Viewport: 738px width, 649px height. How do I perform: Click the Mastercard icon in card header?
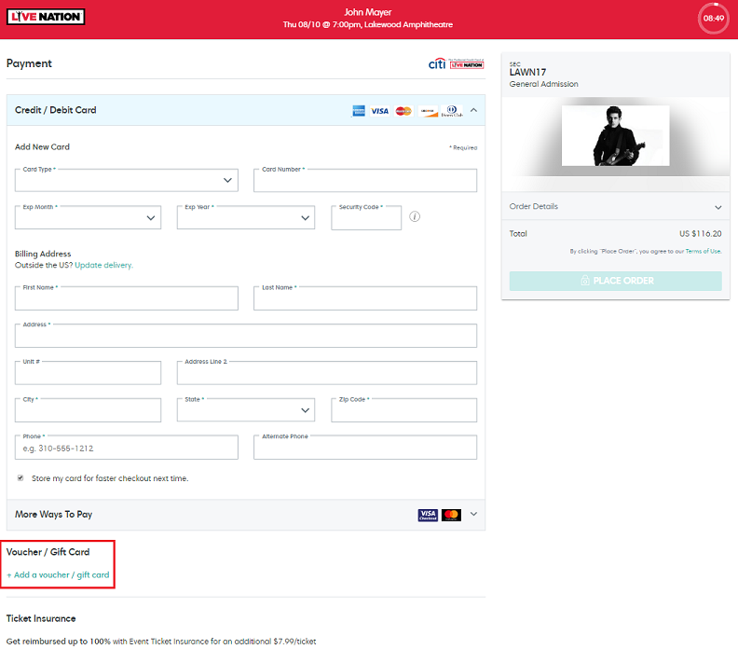(x=403, y=111)
